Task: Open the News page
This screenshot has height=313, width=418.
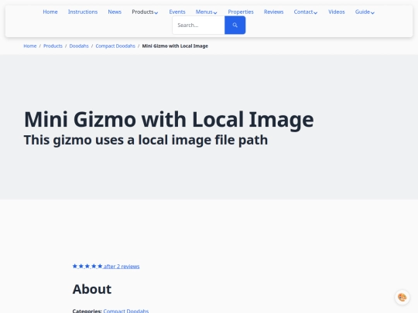Action: (x=115, y=12)
